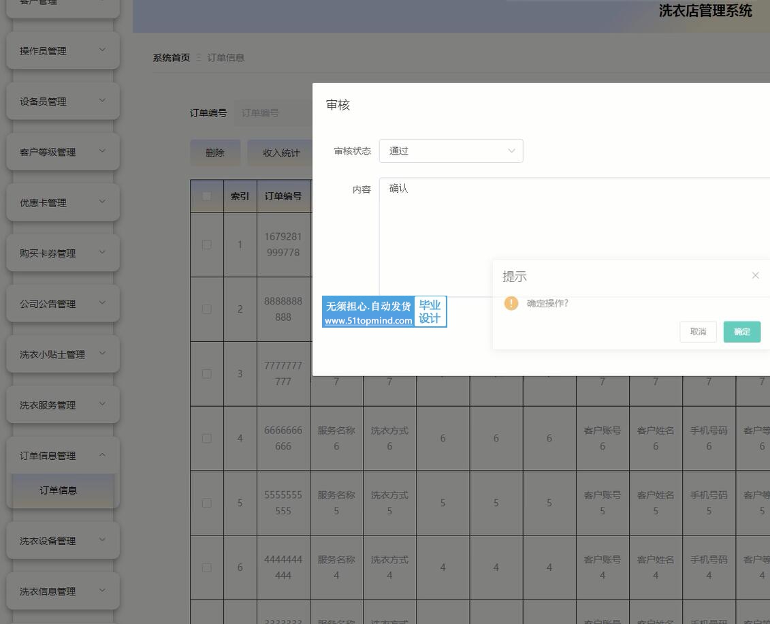
Task: Click the 洗衣方式5 table cell
Action: (x=389, y=503)
